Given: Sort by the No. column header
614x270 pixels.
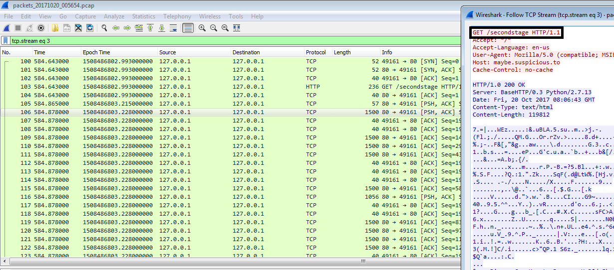Looking at the screenshot, I should click(x=16, y=52).
